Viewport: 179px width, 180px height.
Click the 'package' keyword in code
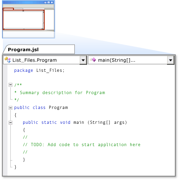pyautogui.click(x=24, y=71)
